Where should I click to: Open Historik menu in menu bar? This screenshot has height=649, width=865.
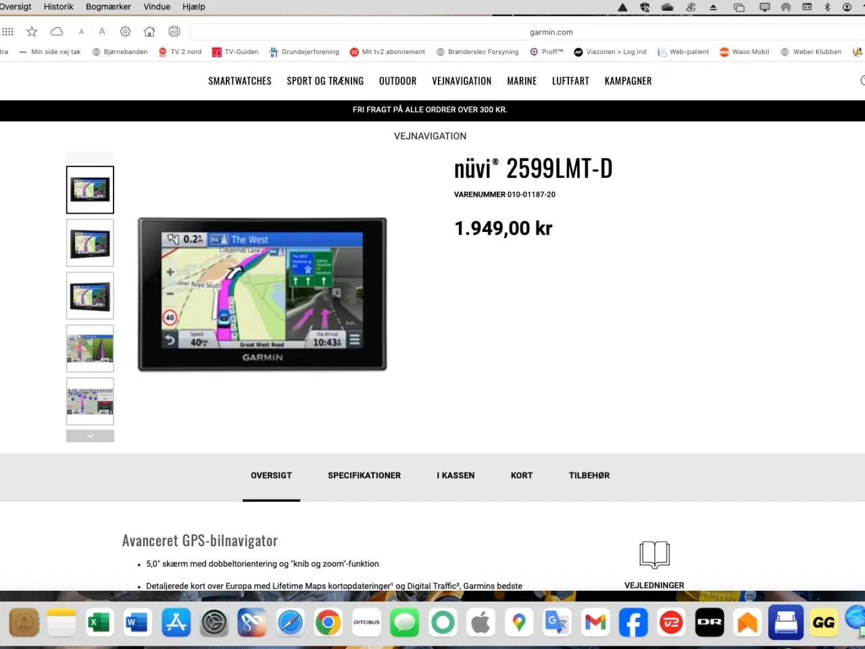[x=59, y=7]
